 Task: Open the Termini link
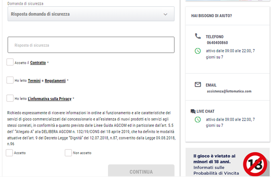[34, 81]
